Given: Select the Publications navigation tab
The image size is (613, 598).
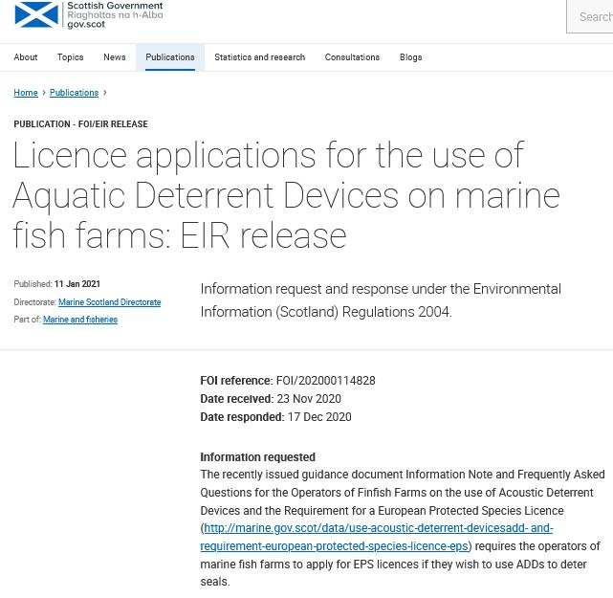Looking at the screenshot, I should coord(170,57).
